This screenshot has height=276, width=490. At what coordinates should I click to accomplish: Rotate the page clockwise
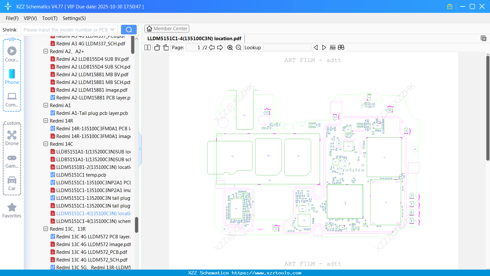(x=165, y=47)
